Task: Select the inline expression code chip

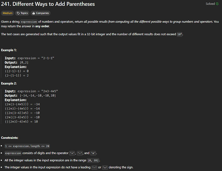Action: click(29, 21)
